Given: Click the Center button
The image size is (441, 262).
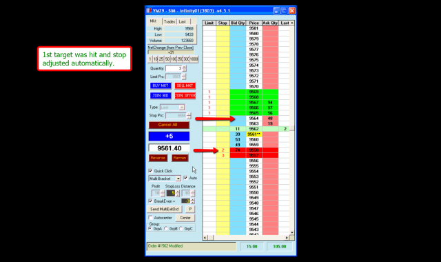Looking at the screenshot, I should pyautogui.click(x=185, y=218).
